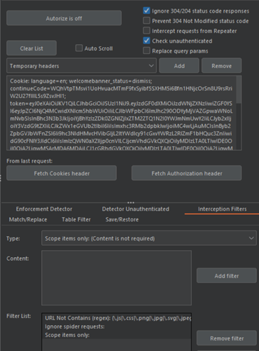Click the Clear List button
The width and height of the screenshot is (259, 351).
pos(31,48)
